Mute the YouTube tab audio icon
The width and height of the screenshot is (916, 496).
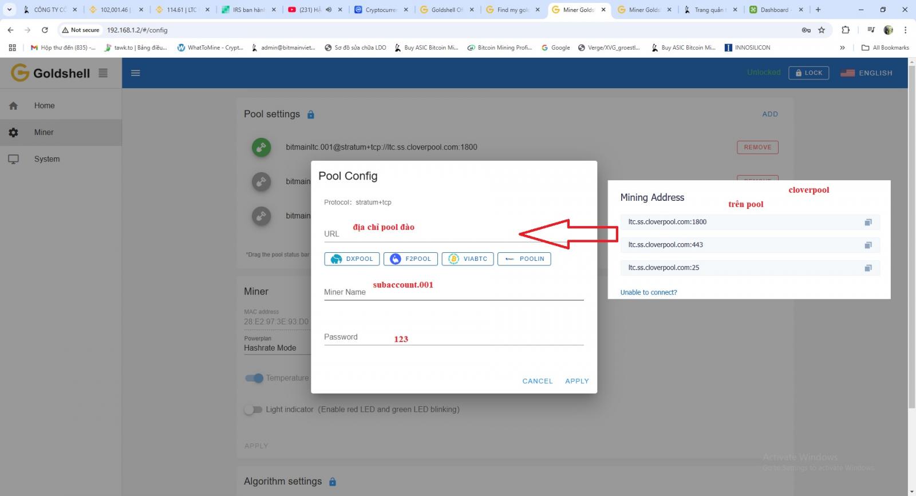point(329,10)
